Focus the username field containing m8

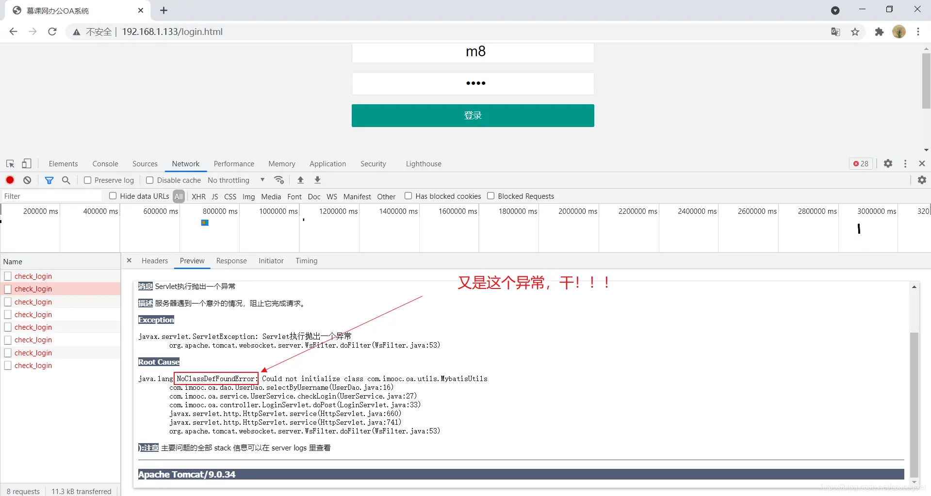point(473,52)
